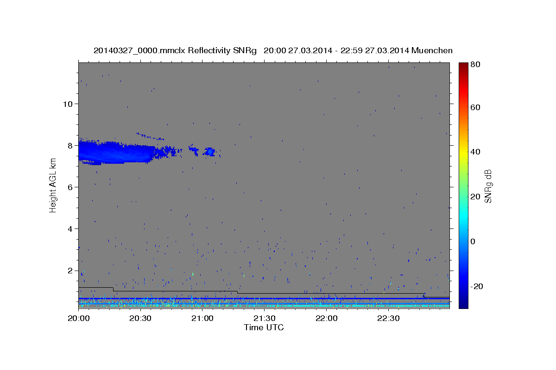Click the 20:00 time tick label
The height and width of the screenshot is (370, 556).
[x=78, y=319]
